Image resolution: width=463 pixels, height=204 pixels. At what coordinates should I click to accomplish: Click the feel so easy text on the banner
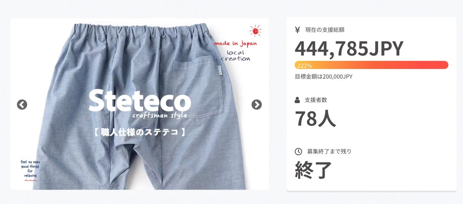point(30,162)
